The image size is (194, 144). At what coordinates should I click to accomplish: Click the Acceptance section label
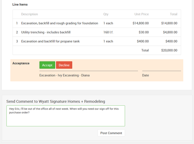(x=21, y=63)
